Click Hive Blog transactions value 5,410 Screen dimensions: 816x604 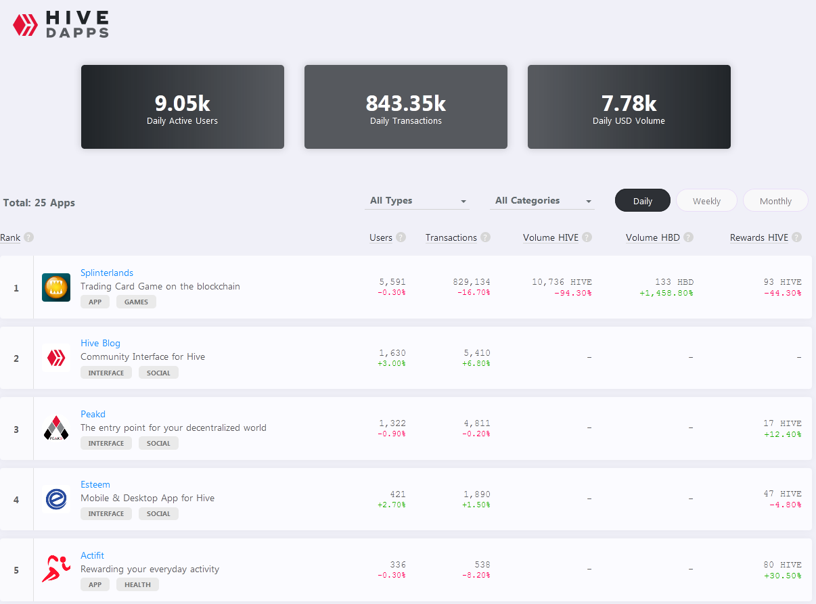click(x=477, y=353)
